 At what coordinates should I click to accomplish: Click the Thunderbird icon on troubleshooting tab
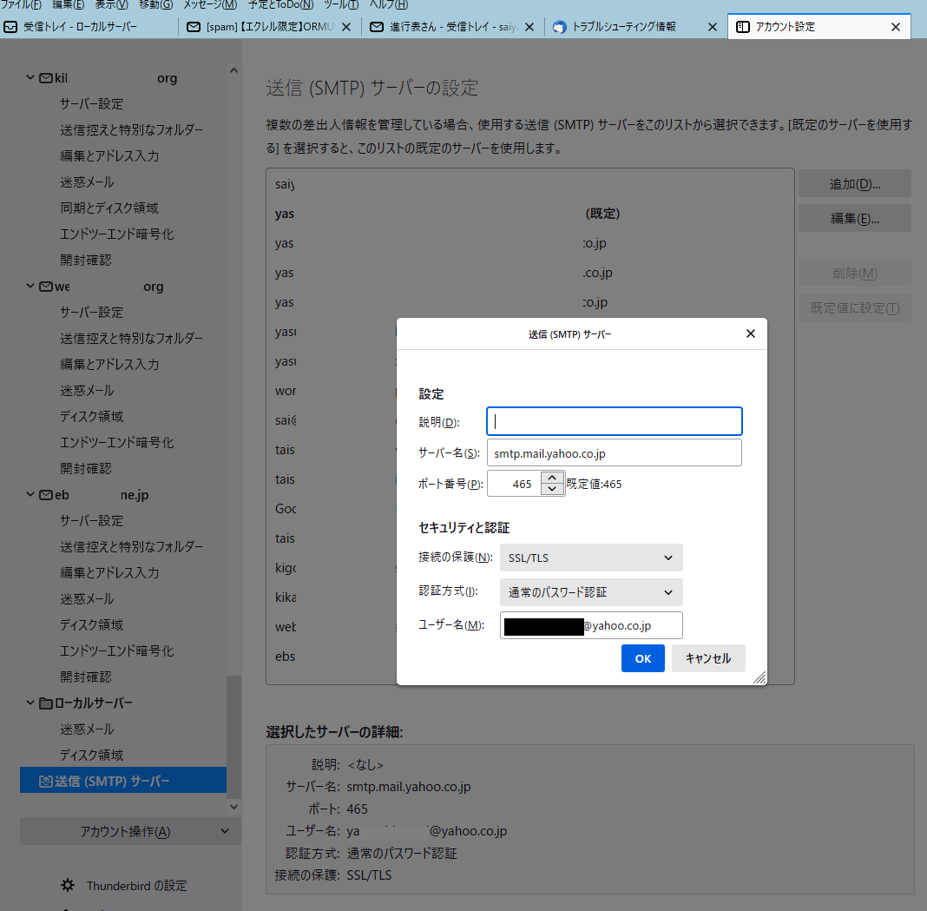point(559,27)
